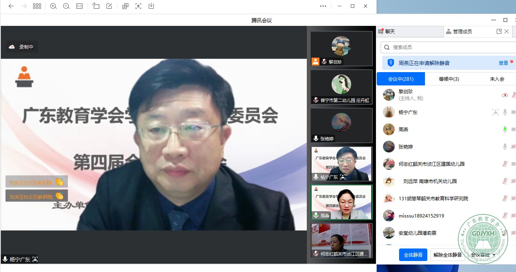Click the 解除全体静音 button

[x=447, y=255]
